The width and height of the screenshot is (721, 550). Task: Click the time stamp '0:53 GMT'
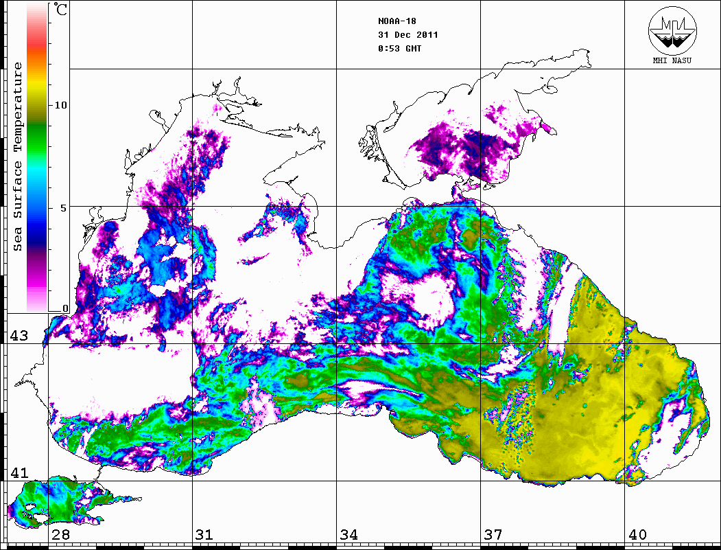click(x=399, y=48)
